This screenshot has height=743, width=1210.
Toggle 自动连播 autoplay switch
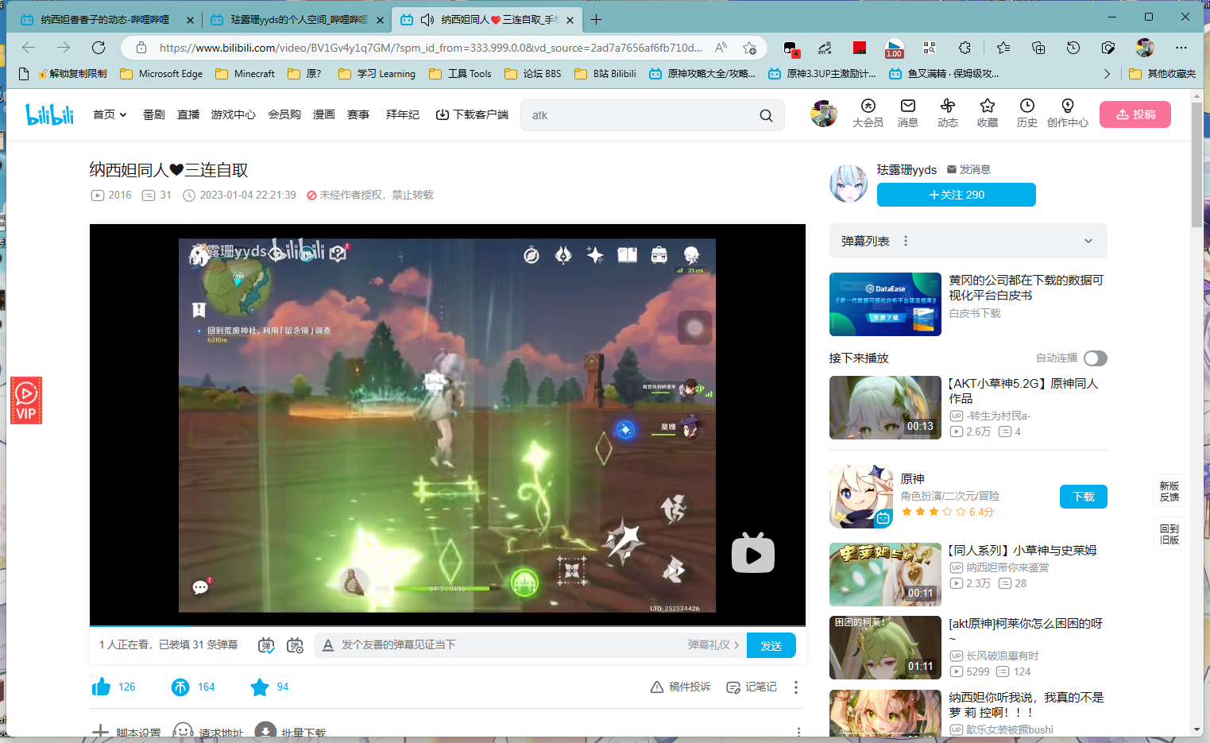pos(1096,358)
